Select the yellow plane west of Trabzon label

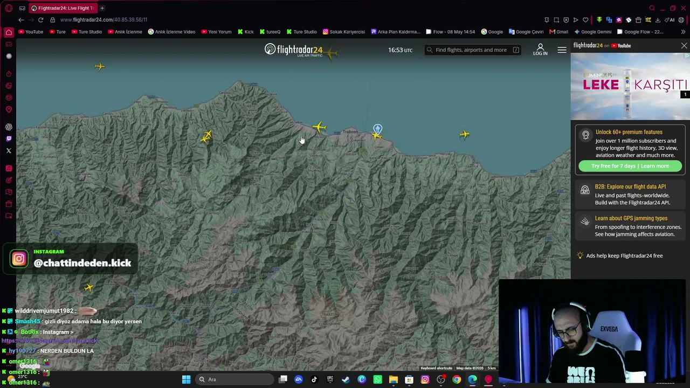tap(319, 127)
